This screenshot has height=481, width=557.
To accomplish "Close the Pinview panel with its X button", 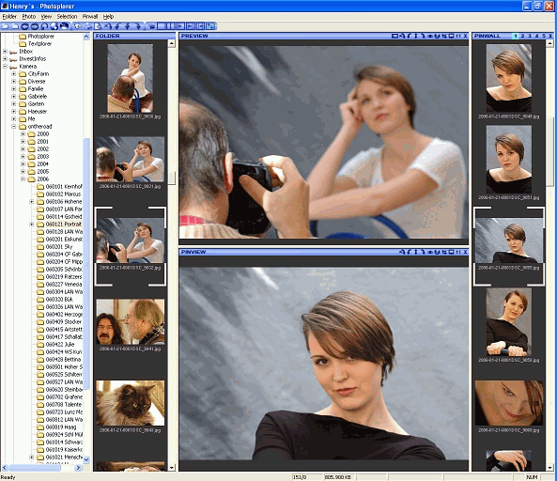I will click(465, 252).
